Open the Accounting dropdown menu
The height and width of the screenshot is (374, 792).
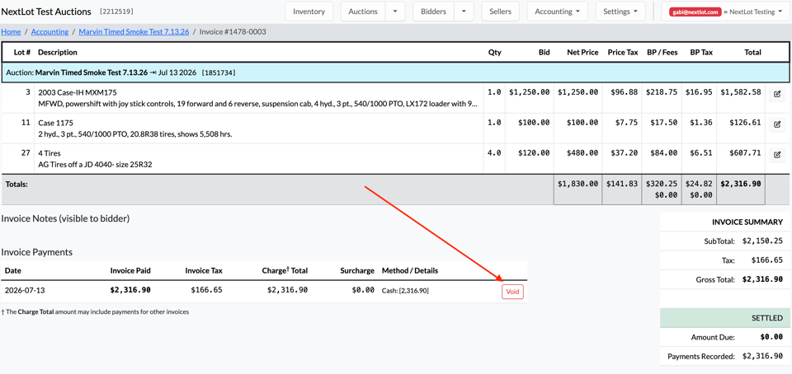pyautogui.click(x=557, y=11)
